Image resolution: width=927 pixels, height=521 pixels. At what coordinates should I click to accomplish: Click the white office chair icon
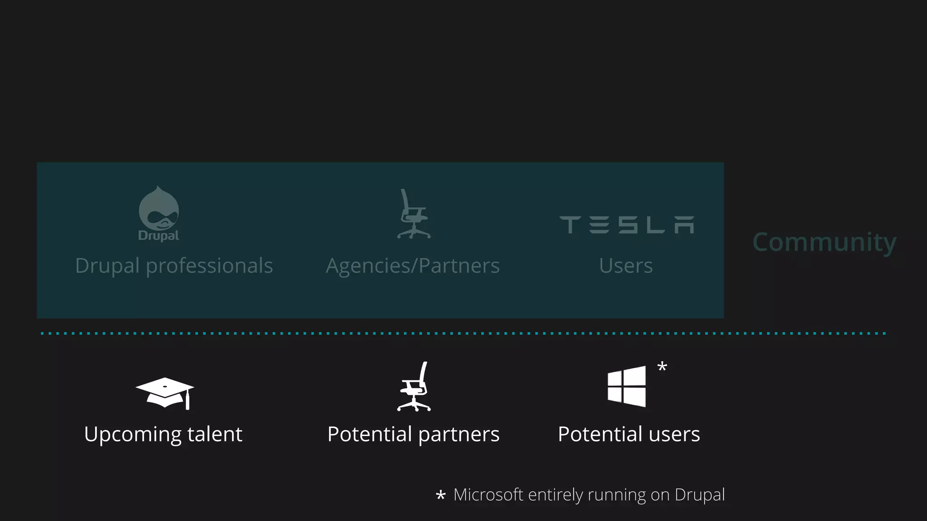coord(414,386)
